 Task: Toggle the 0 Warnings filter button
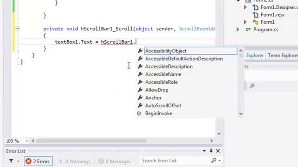74,161
